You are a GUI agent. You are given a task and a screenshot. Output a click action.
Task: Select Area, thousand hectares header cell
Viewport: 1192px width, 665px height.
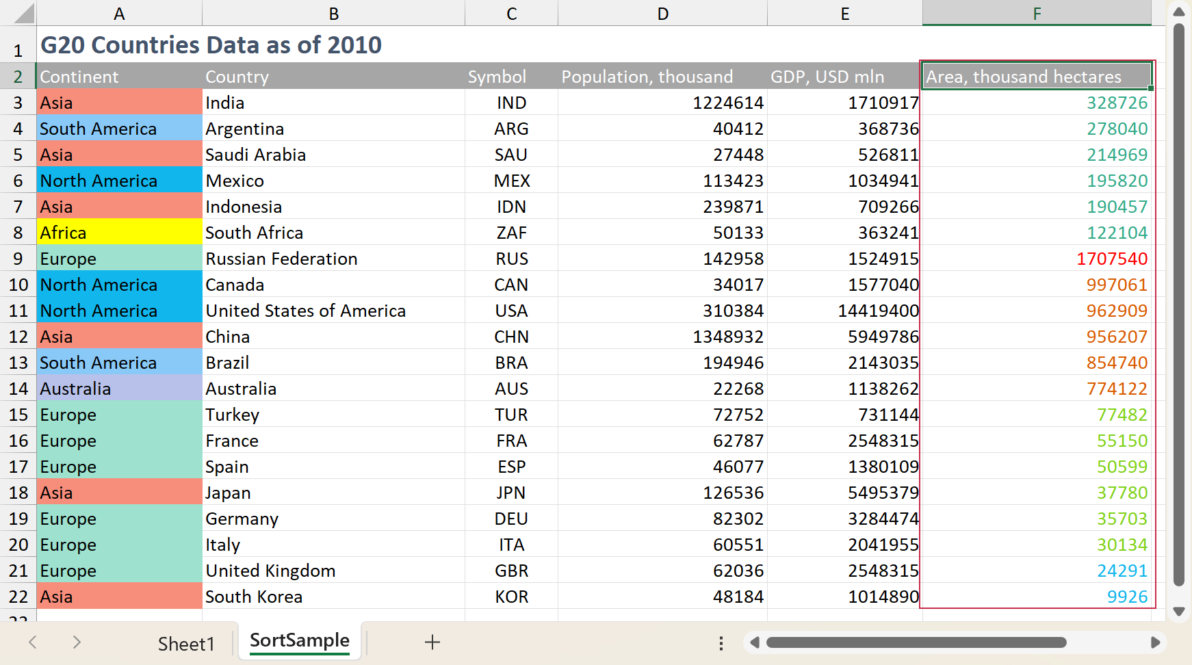pyautogui.click(x=1037, y=77)
